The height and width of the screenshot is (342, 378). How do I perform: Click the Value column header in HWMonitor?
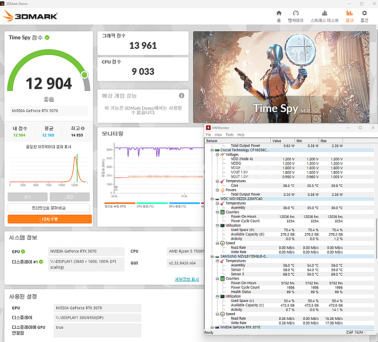coord(282,140)
